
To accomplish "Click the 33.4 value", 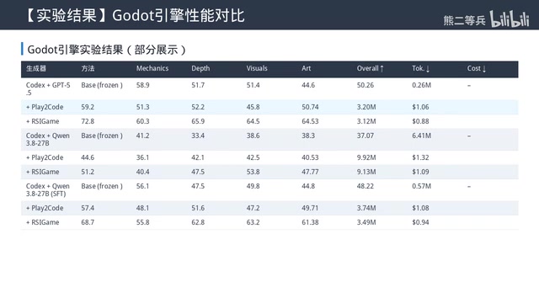I will pos(198,136).
